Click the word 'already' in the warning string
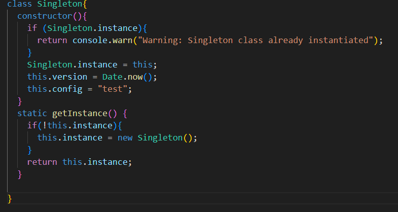398x212 pixels. pyautogui.click(x=285, y=40)
